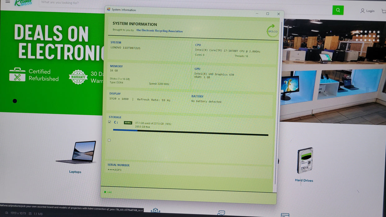Maximize the System Information window

pyautogui.click(x=268, y=14)
